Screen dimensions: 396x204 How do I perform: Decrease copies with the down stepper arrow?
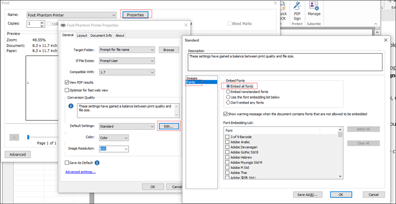(42, 25)
